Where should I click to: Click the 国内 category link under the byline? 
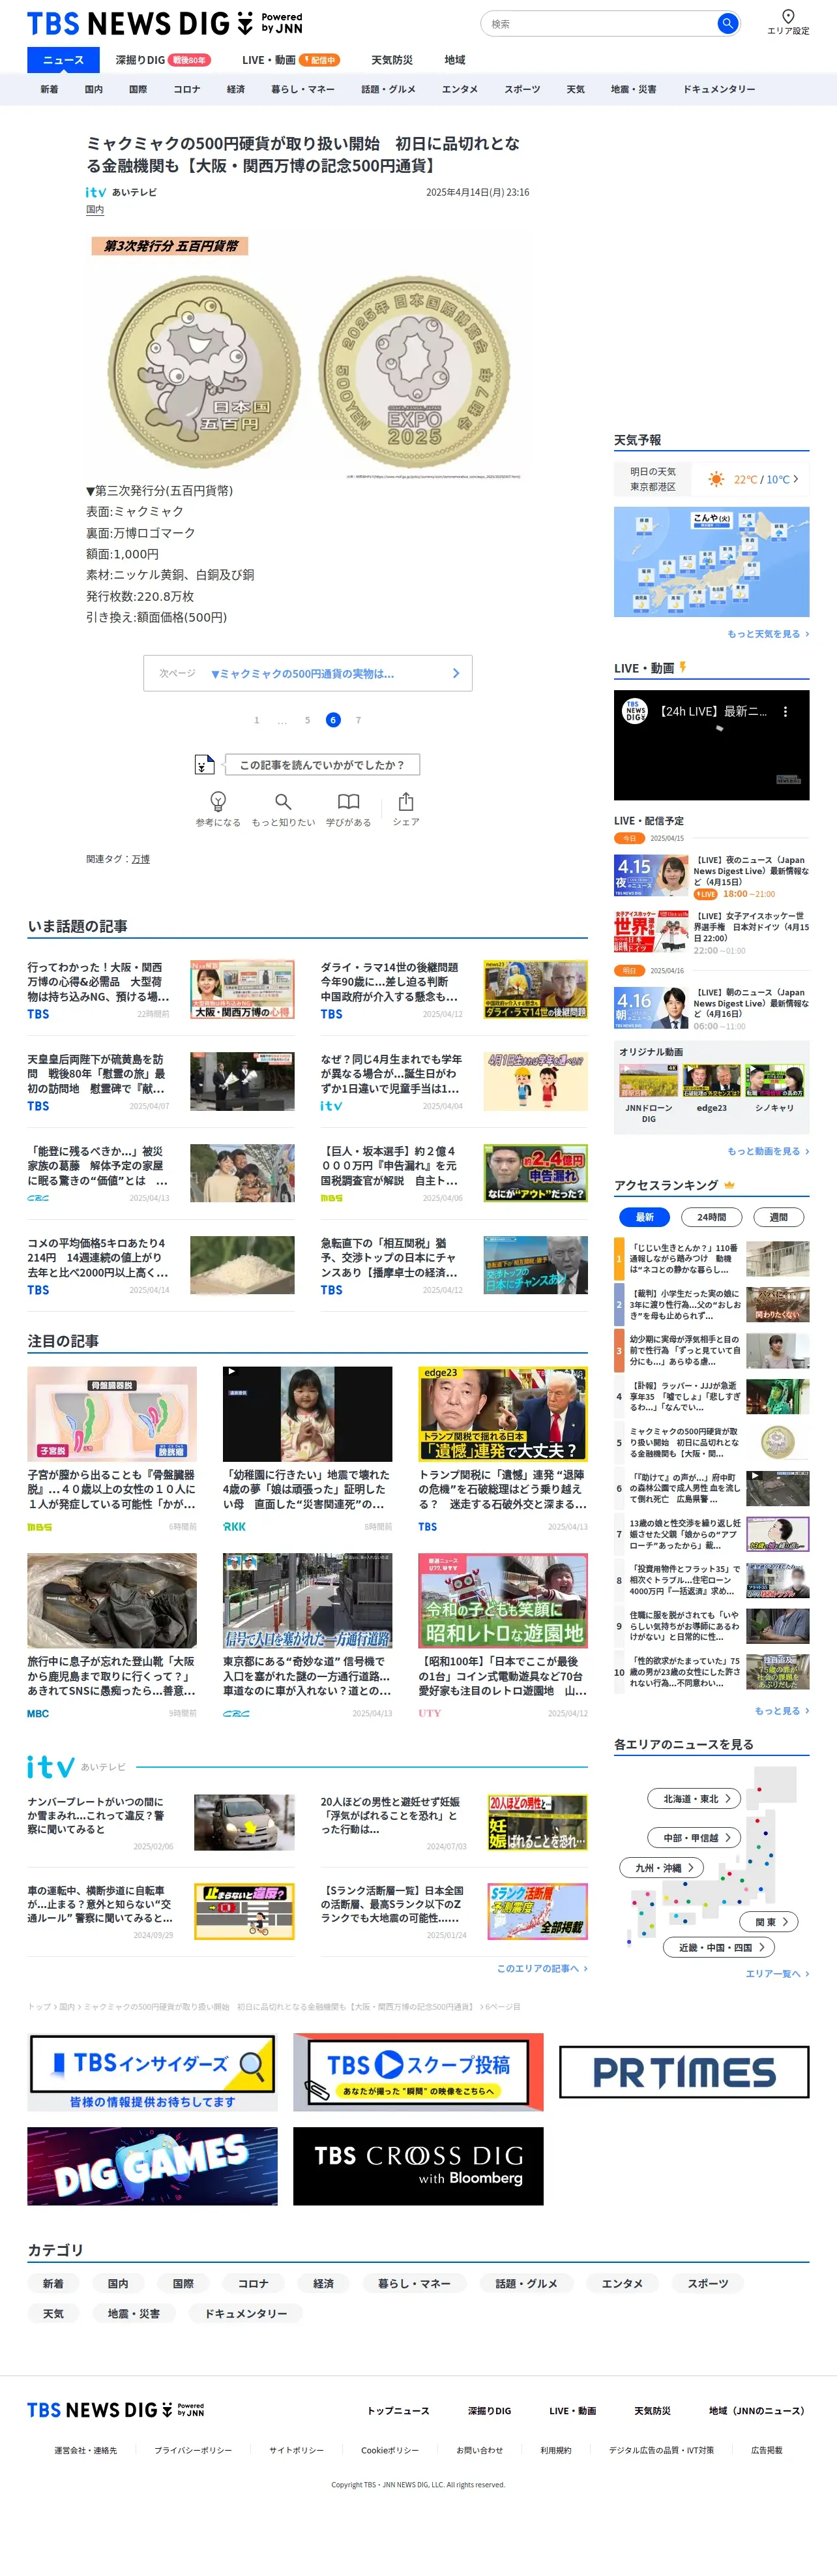(95, 210)
